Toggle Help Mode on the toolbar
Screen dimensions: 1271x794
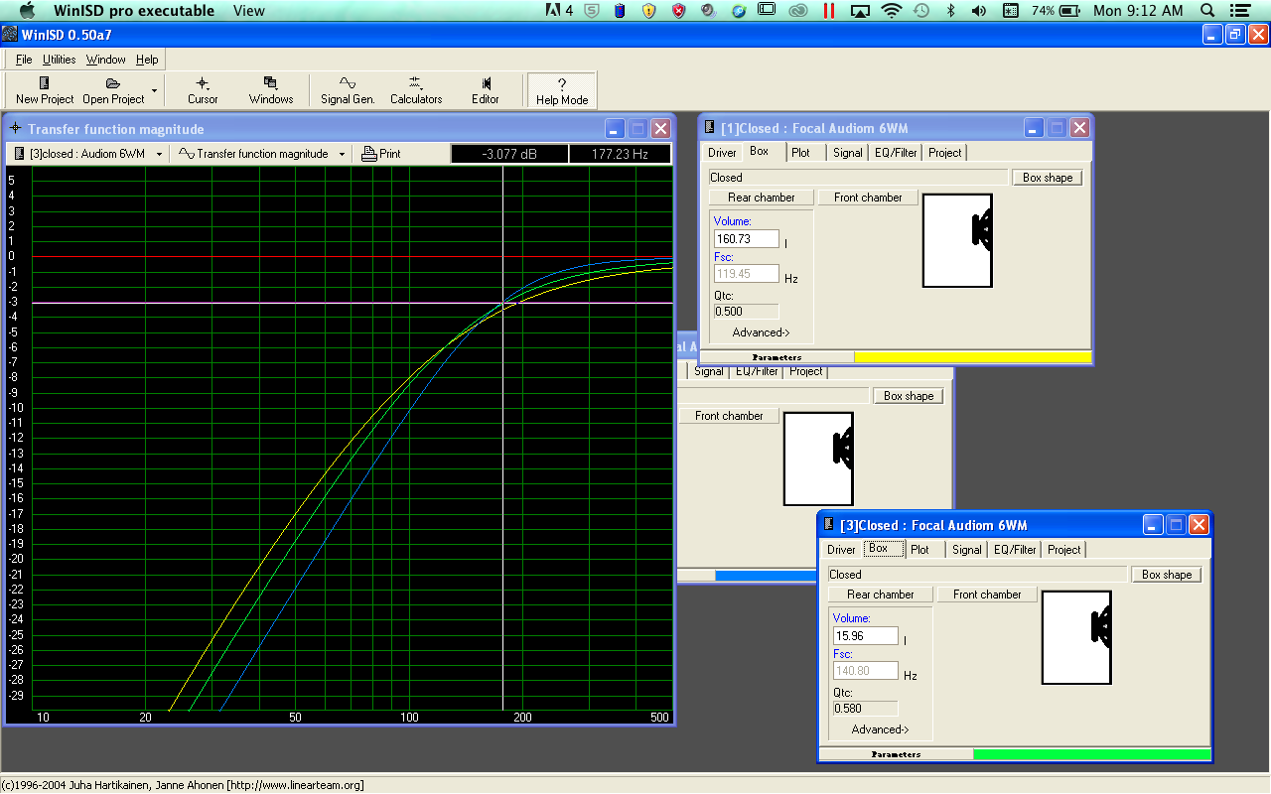(x=562, y=90)
